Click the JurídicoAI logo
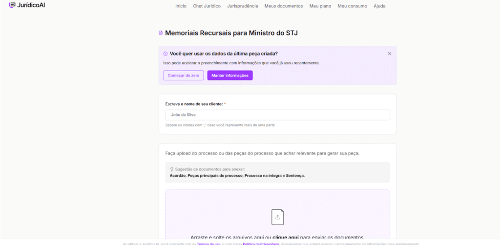The height and width of the screenshot is (245, 500). point(27,5)
